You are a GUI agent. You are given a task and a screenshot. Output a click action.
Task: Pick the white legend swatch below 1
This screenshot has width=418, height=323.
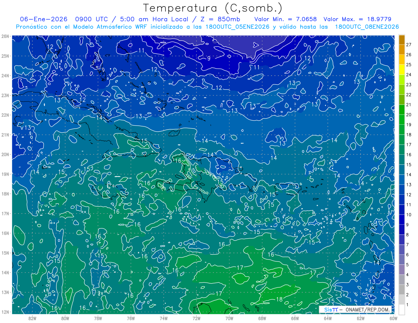pos(402,309)
